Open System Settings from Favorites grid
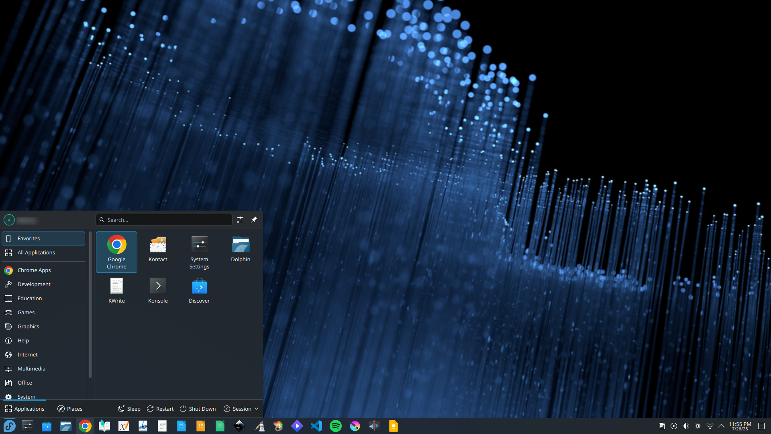This screenshot has height=434, width=771. pyautogui.click(x=199, y=252)
